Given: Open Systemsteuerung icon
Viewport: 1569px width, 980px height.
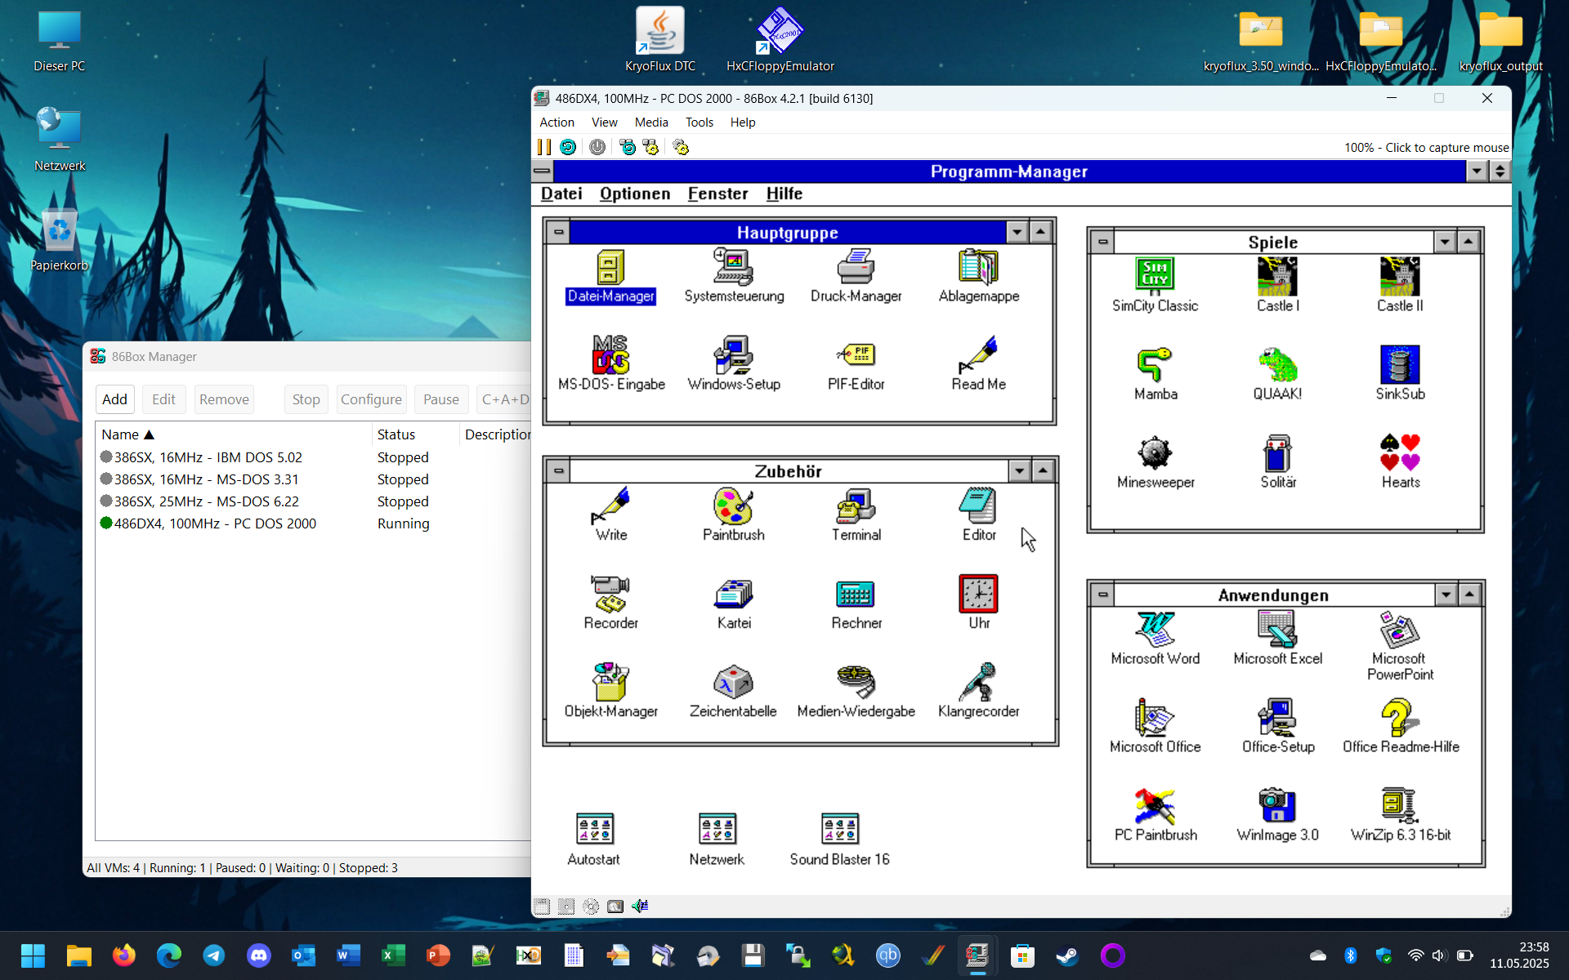Looking at the screenshot, I should pyautogui.click(x=733, y=277).
